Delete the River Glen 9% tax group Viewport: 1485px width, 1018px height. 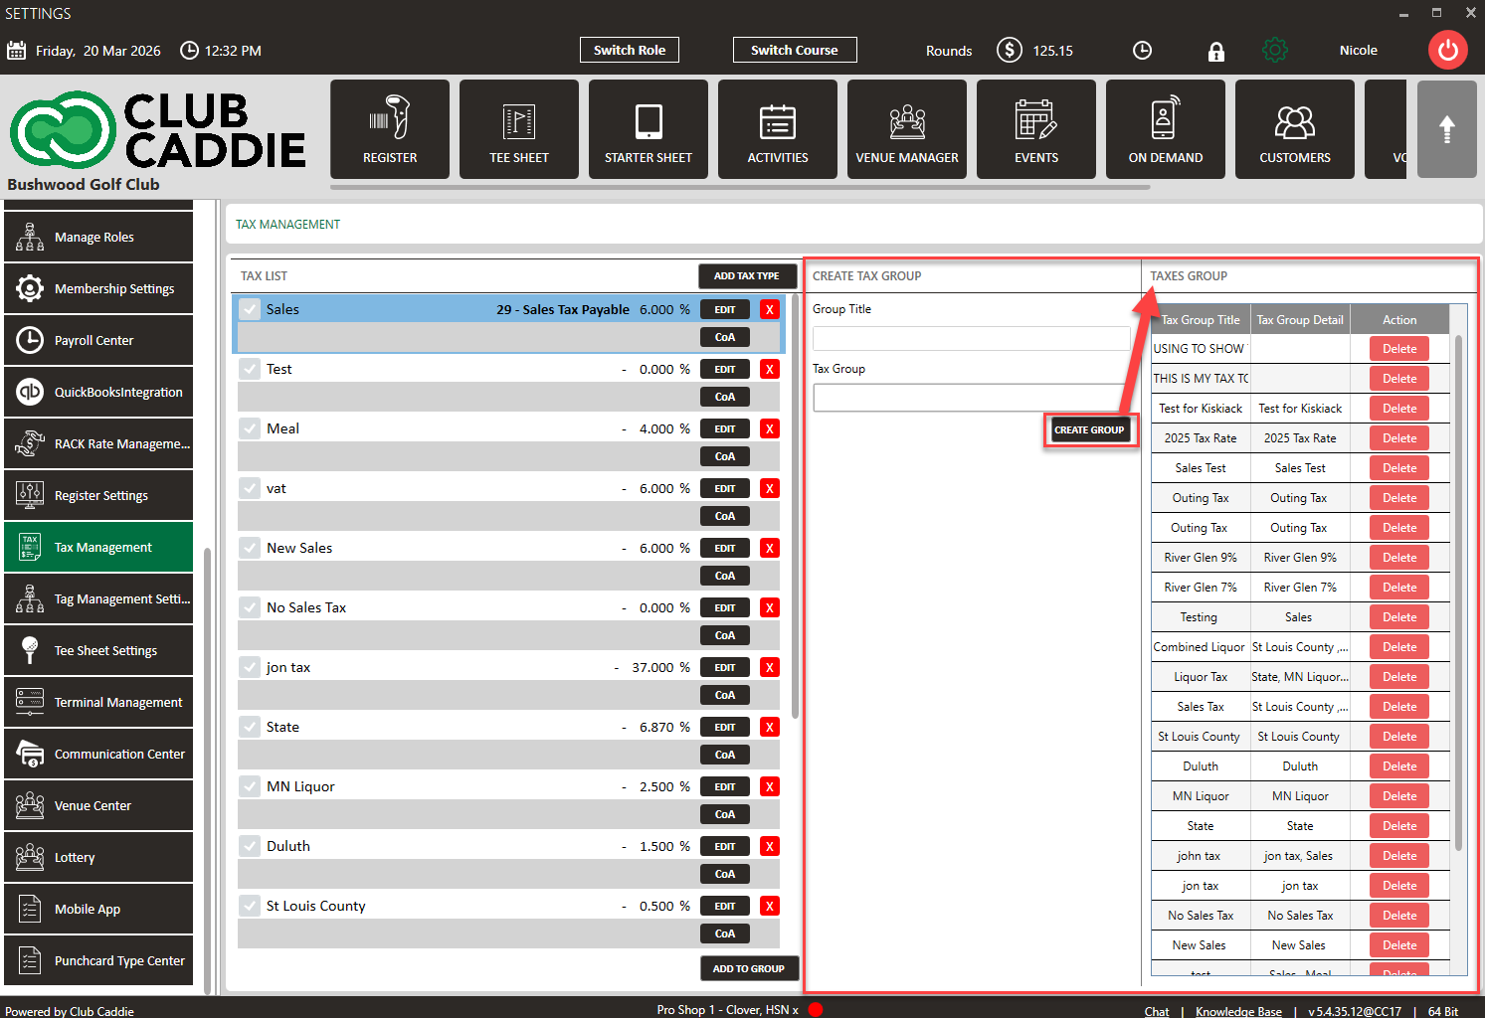1398,558
